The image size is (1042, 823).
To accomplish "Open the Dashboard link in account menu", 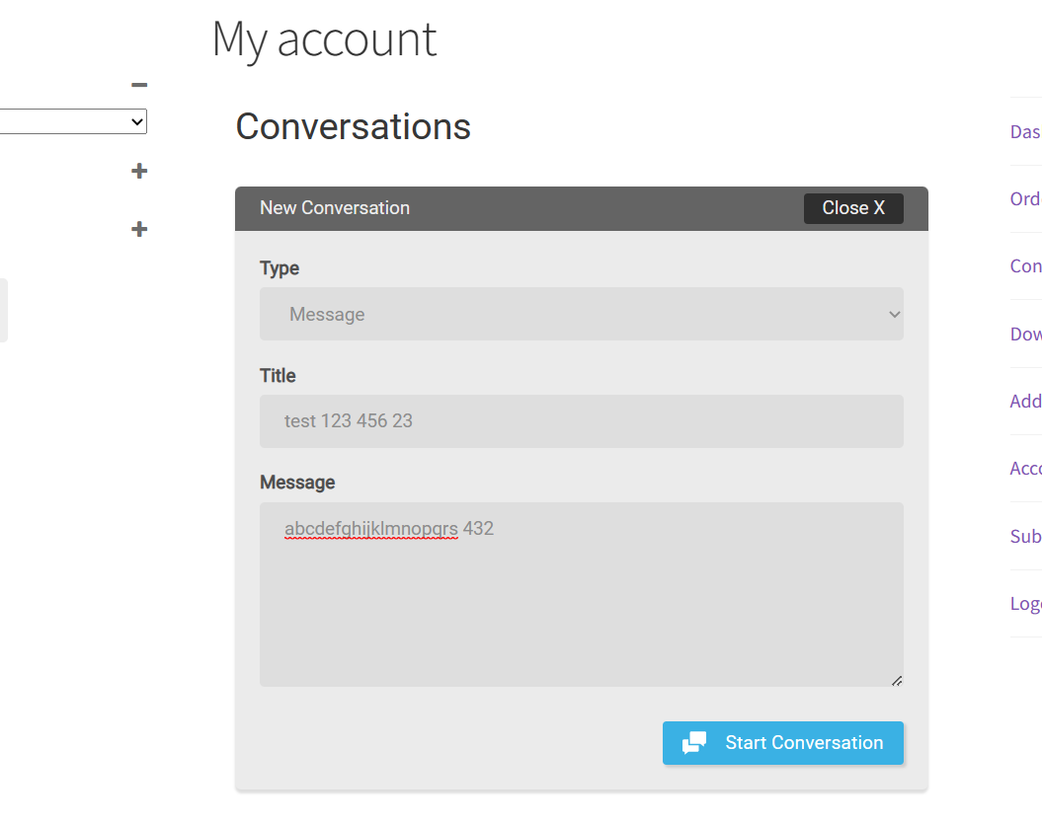I will tap(1025, 131).
